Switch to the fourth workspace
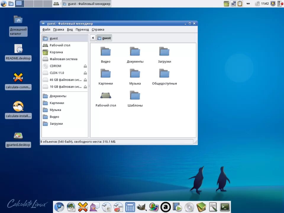284x213 pixels. click(48, 4)
